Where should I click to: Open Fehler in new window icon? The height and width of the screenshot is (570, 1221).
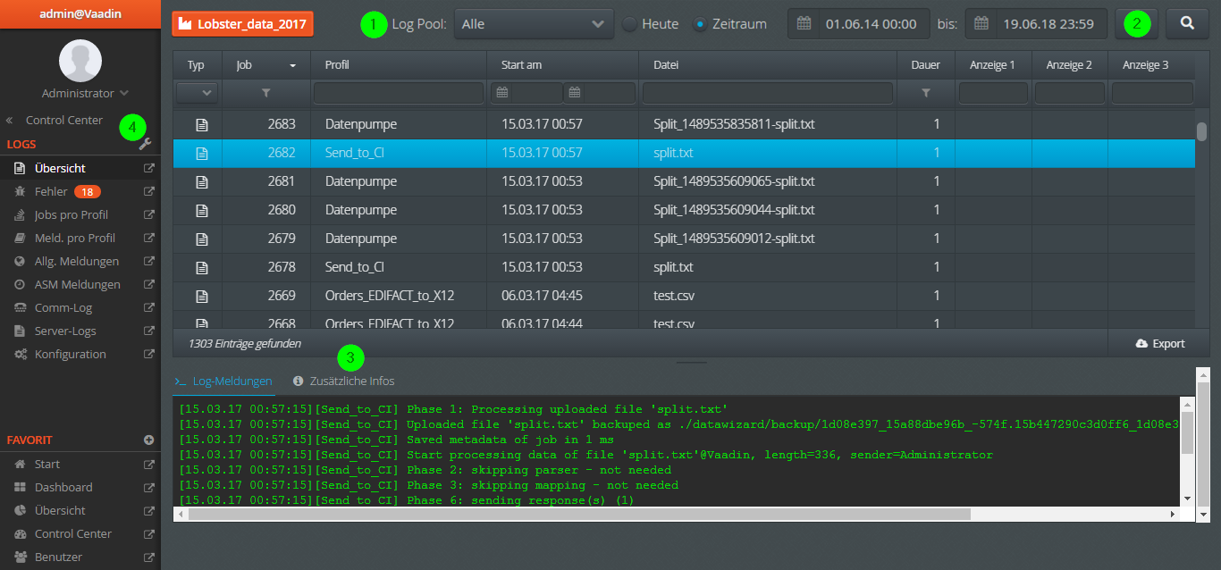(x=148, y=191)
